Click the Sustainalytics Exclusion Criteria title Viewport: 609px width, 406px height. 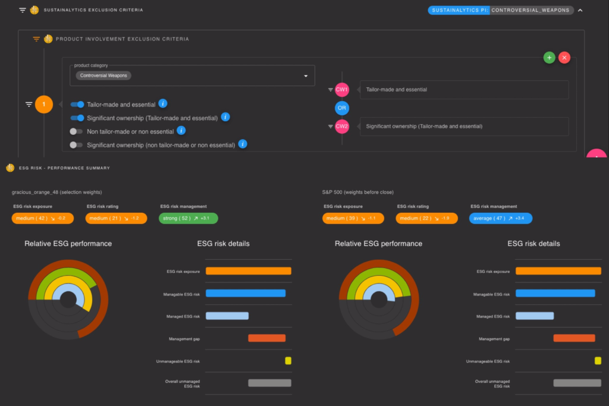(93, 10)
